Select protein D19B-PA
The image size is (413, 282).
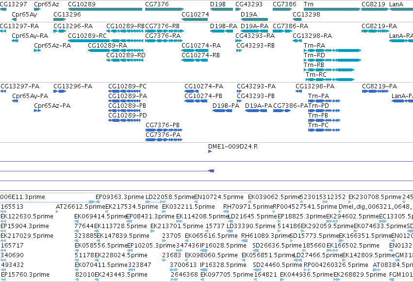tap(222, 111)
